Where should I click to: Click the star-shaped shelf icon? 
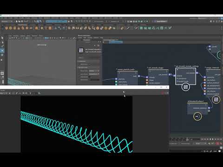click(42, 28)
